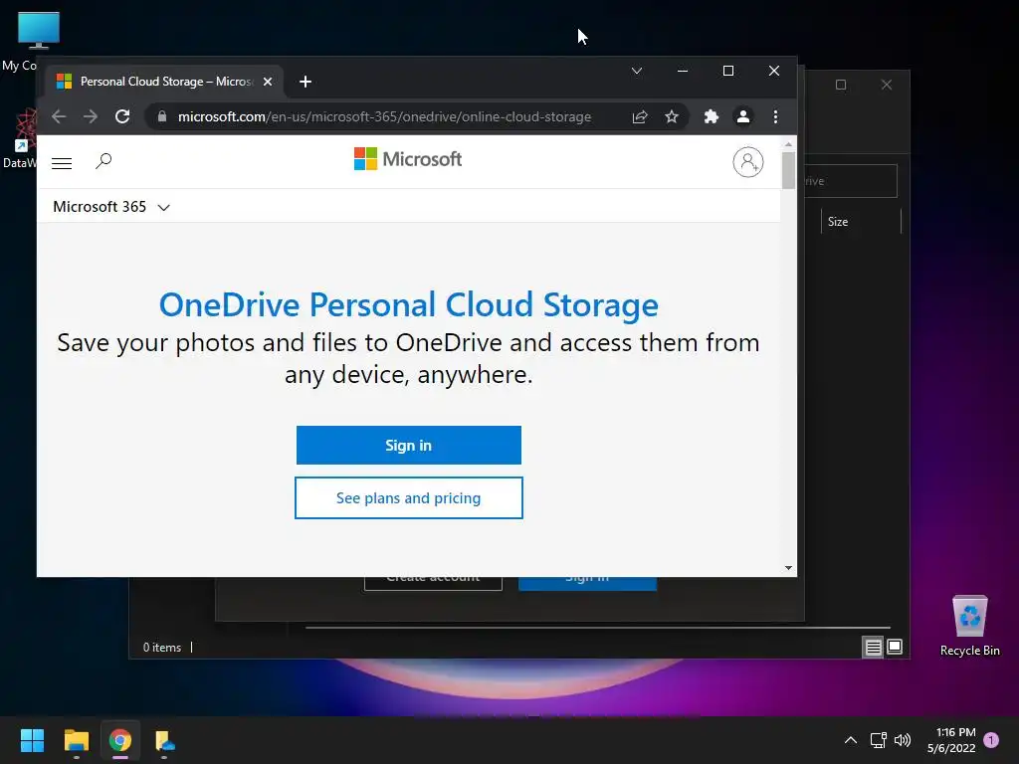
Task: Click the OneDrive folder taskbar icon
Action: coord(164,740)
